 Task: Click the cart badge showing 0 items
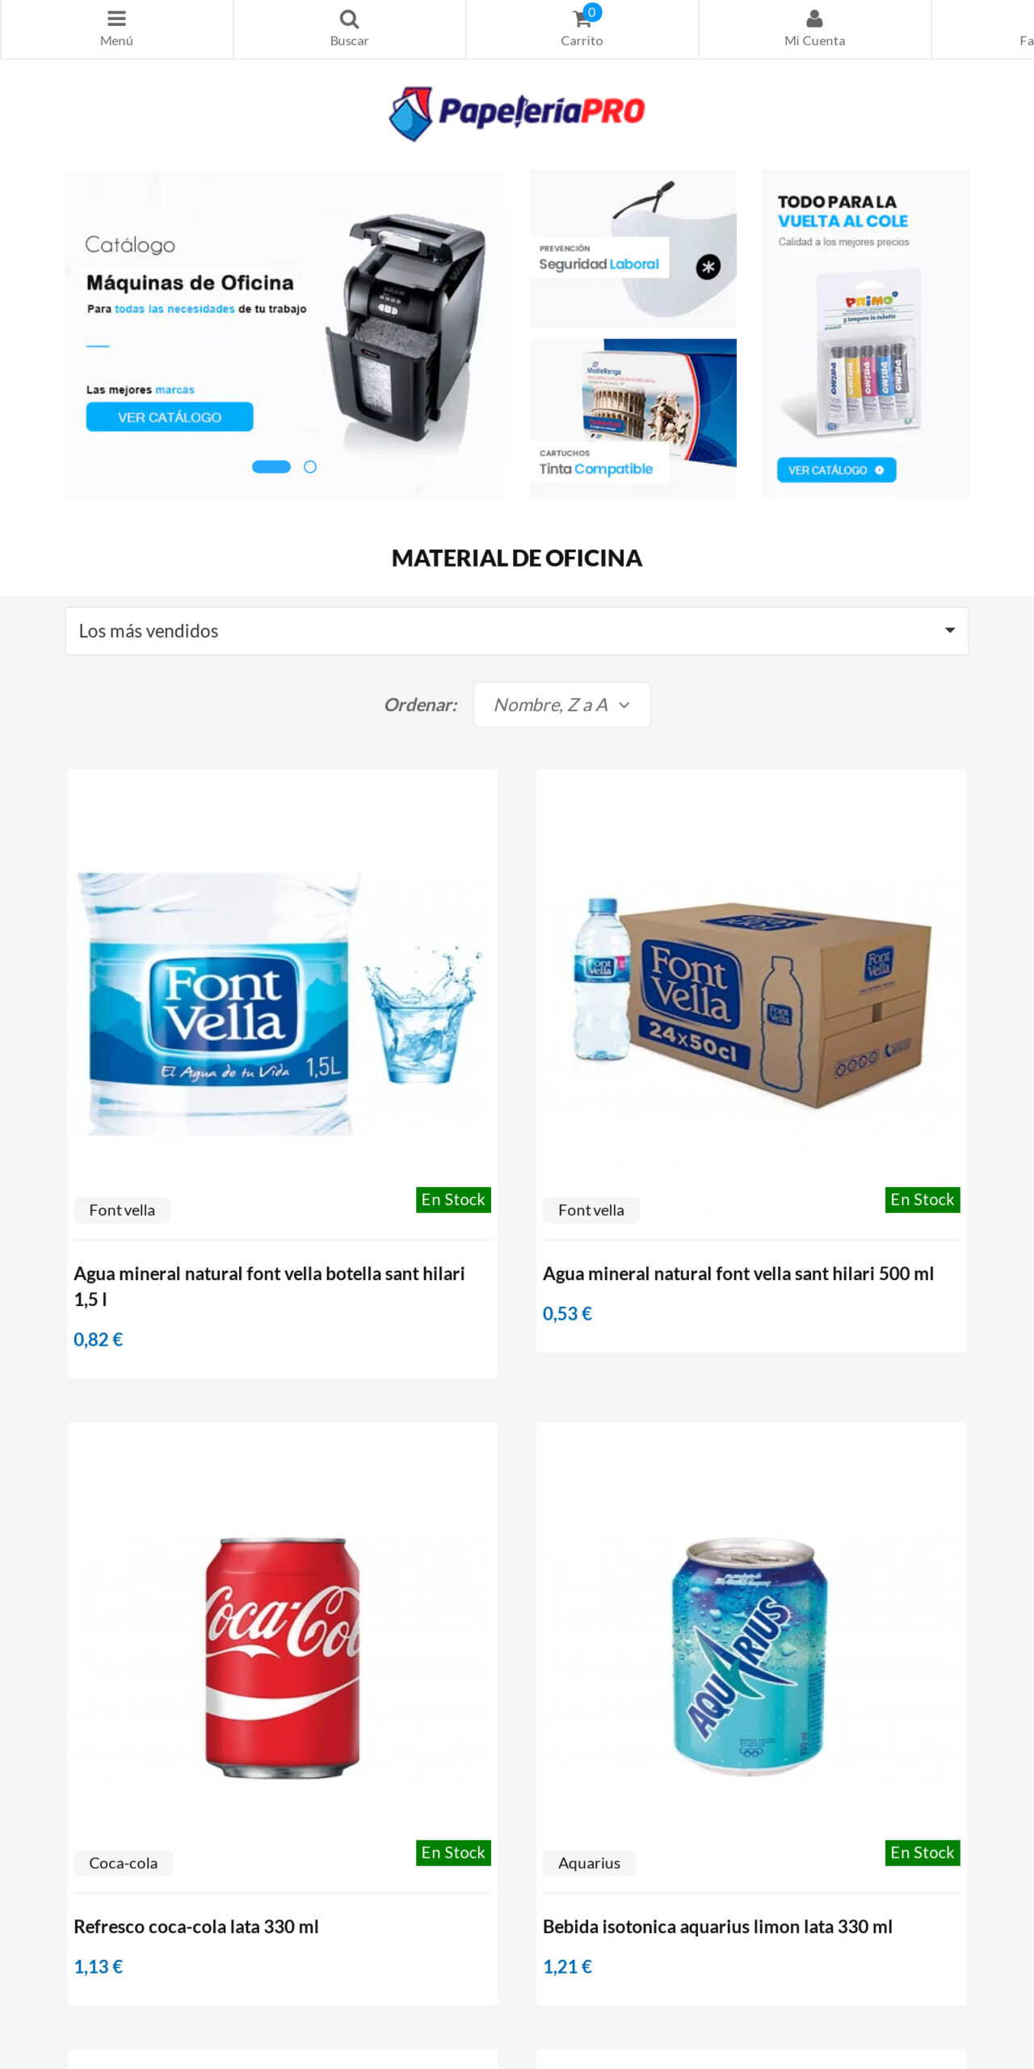592,10
